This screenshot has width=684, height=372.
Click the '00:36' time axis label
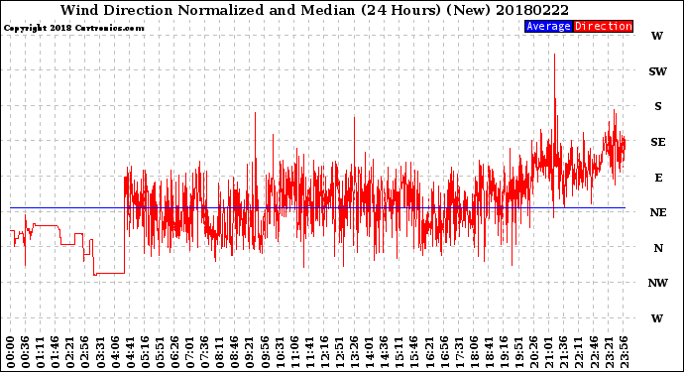point(26,352)
